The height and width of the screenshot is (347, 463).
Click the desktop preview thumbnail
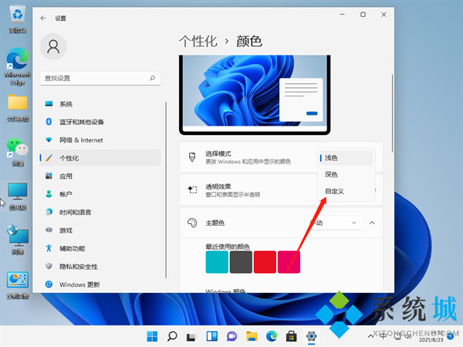point(255,95)
